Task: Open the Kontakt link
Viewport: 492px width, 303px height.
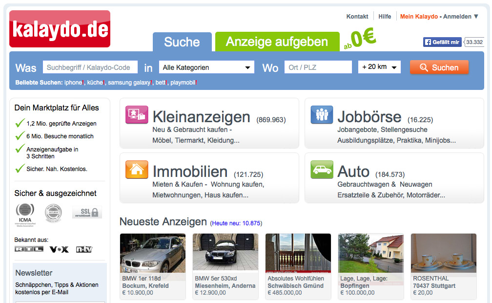Action: [357, 16]
